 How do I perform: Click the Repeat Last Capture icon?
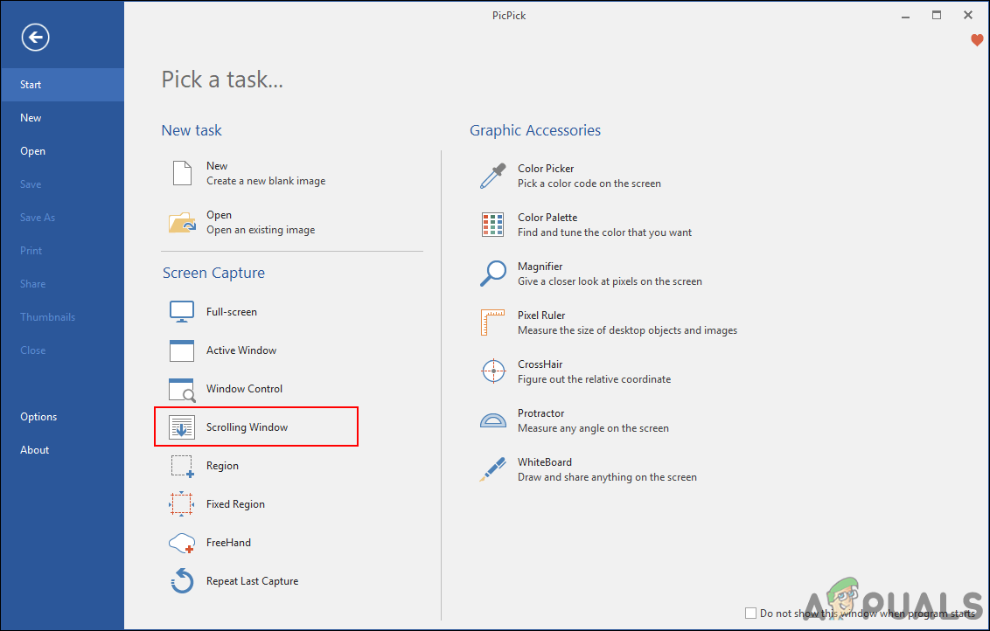(x=182, y=581)
